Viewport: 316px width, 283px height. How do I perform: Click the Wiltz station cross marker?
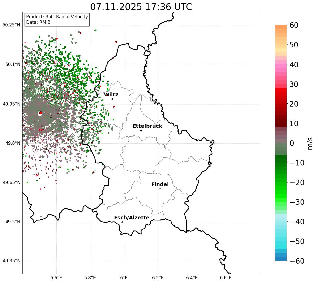coord(112,99)
